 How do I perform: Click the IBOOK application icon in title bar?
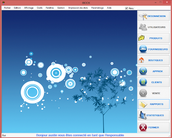[4, 2]
